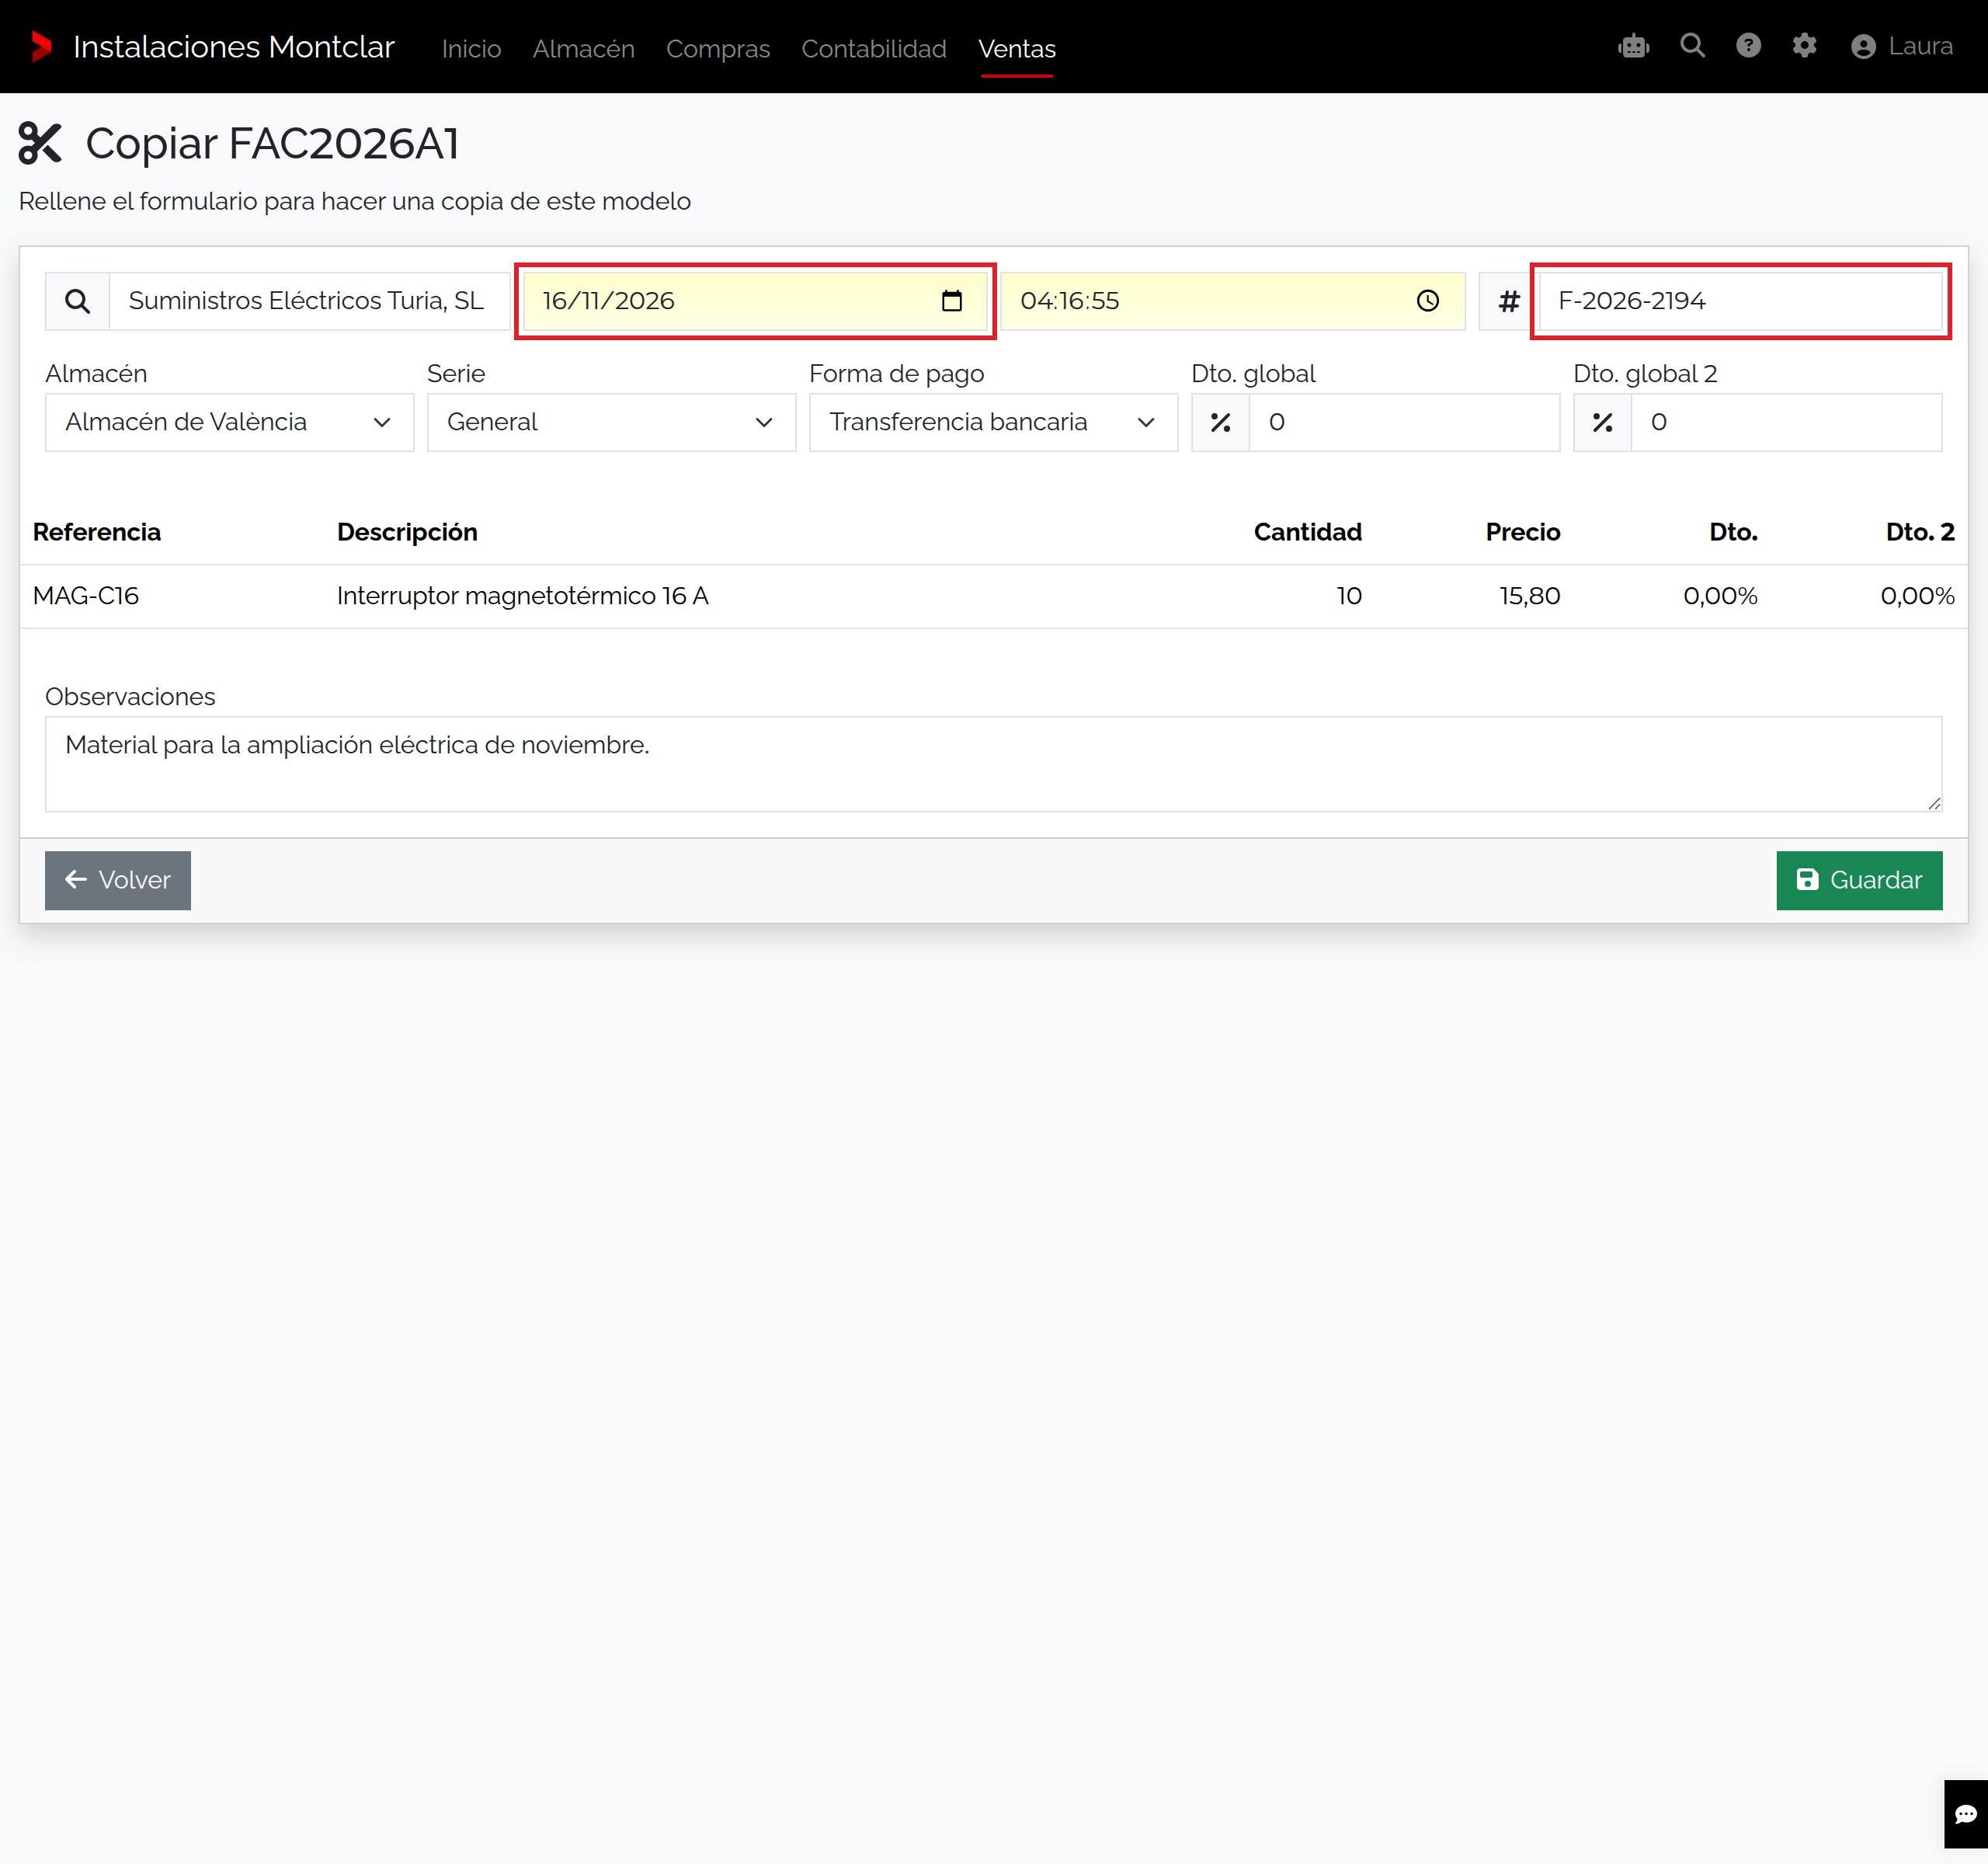Image resolution: width=1988 pixels, height=1864 pixels.
Task: Open the calendar picker in date field
Action: click(952, 301)
